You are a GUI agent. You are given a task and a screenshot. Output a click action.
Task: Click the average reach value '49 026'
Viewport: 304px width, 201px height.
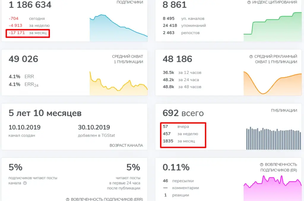click(x=23, y=59)
